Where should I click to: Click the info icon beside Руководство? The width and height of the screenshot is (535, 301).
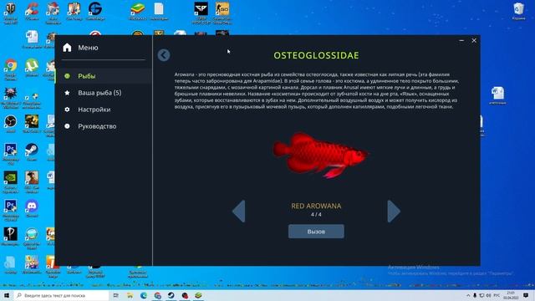(x=67, y=126)
